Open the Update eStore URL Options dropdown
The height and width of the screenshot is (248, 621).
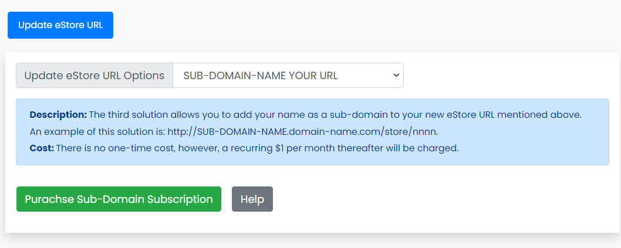[288, 76]
